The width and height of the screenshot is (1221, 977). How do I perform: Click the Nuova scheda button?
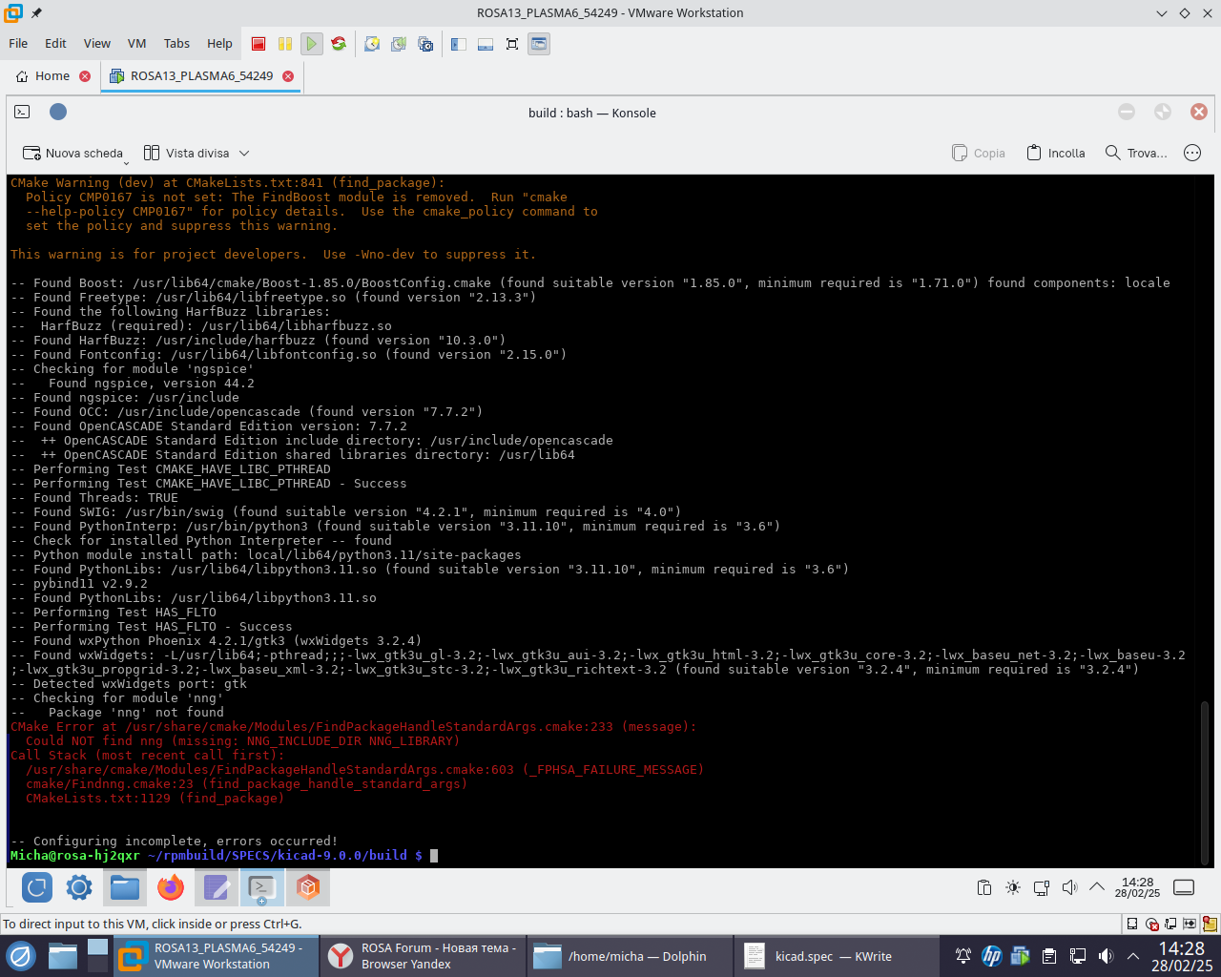(73, 153)
